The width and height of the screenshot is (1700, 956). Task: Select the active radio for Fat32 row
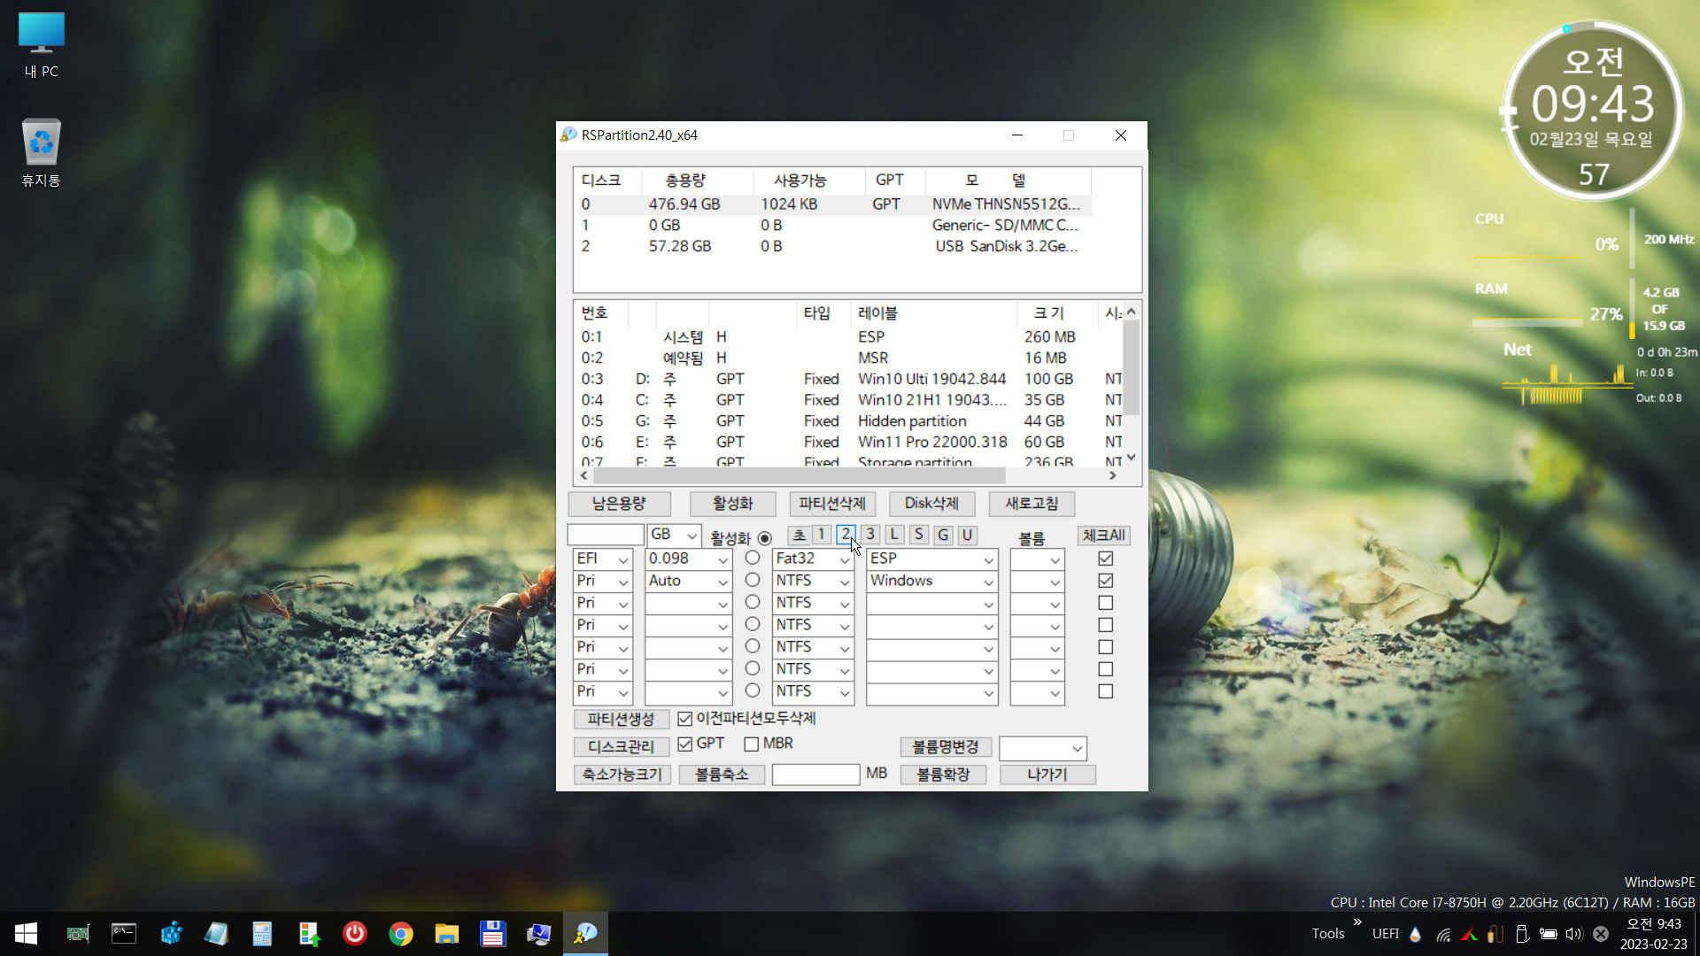753,558
